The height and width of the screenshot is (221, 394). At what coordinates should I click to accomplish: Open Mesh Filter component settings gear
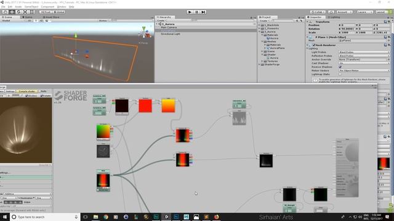pos(388,37)
